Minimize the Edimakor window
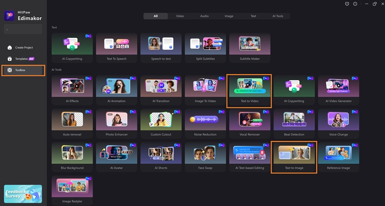The image size is (385, 206). click(367, 4)
